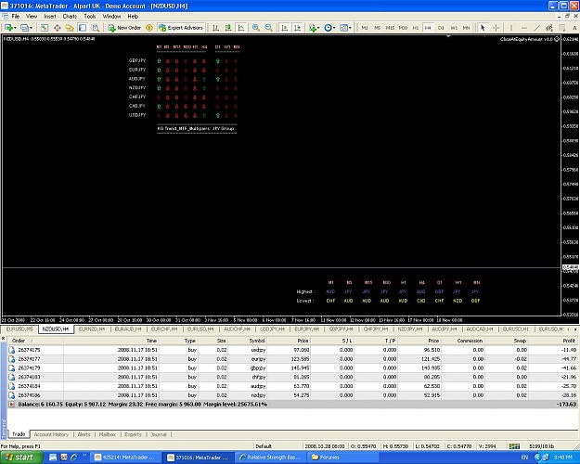Select the Text label A tool

click(x=574, y=28)
